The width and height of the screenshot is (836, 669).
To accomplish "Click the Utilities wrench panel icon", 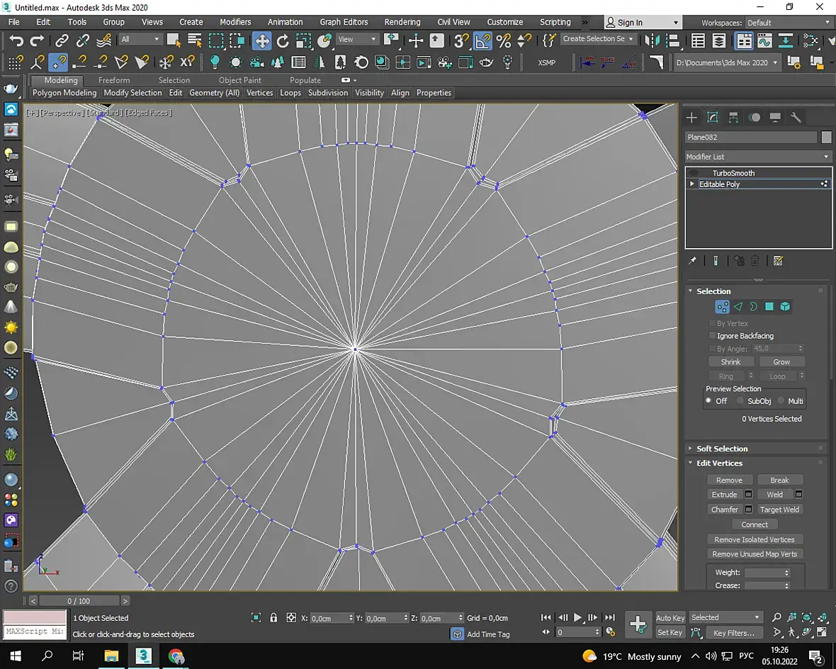I will click(x=796, y=118).
